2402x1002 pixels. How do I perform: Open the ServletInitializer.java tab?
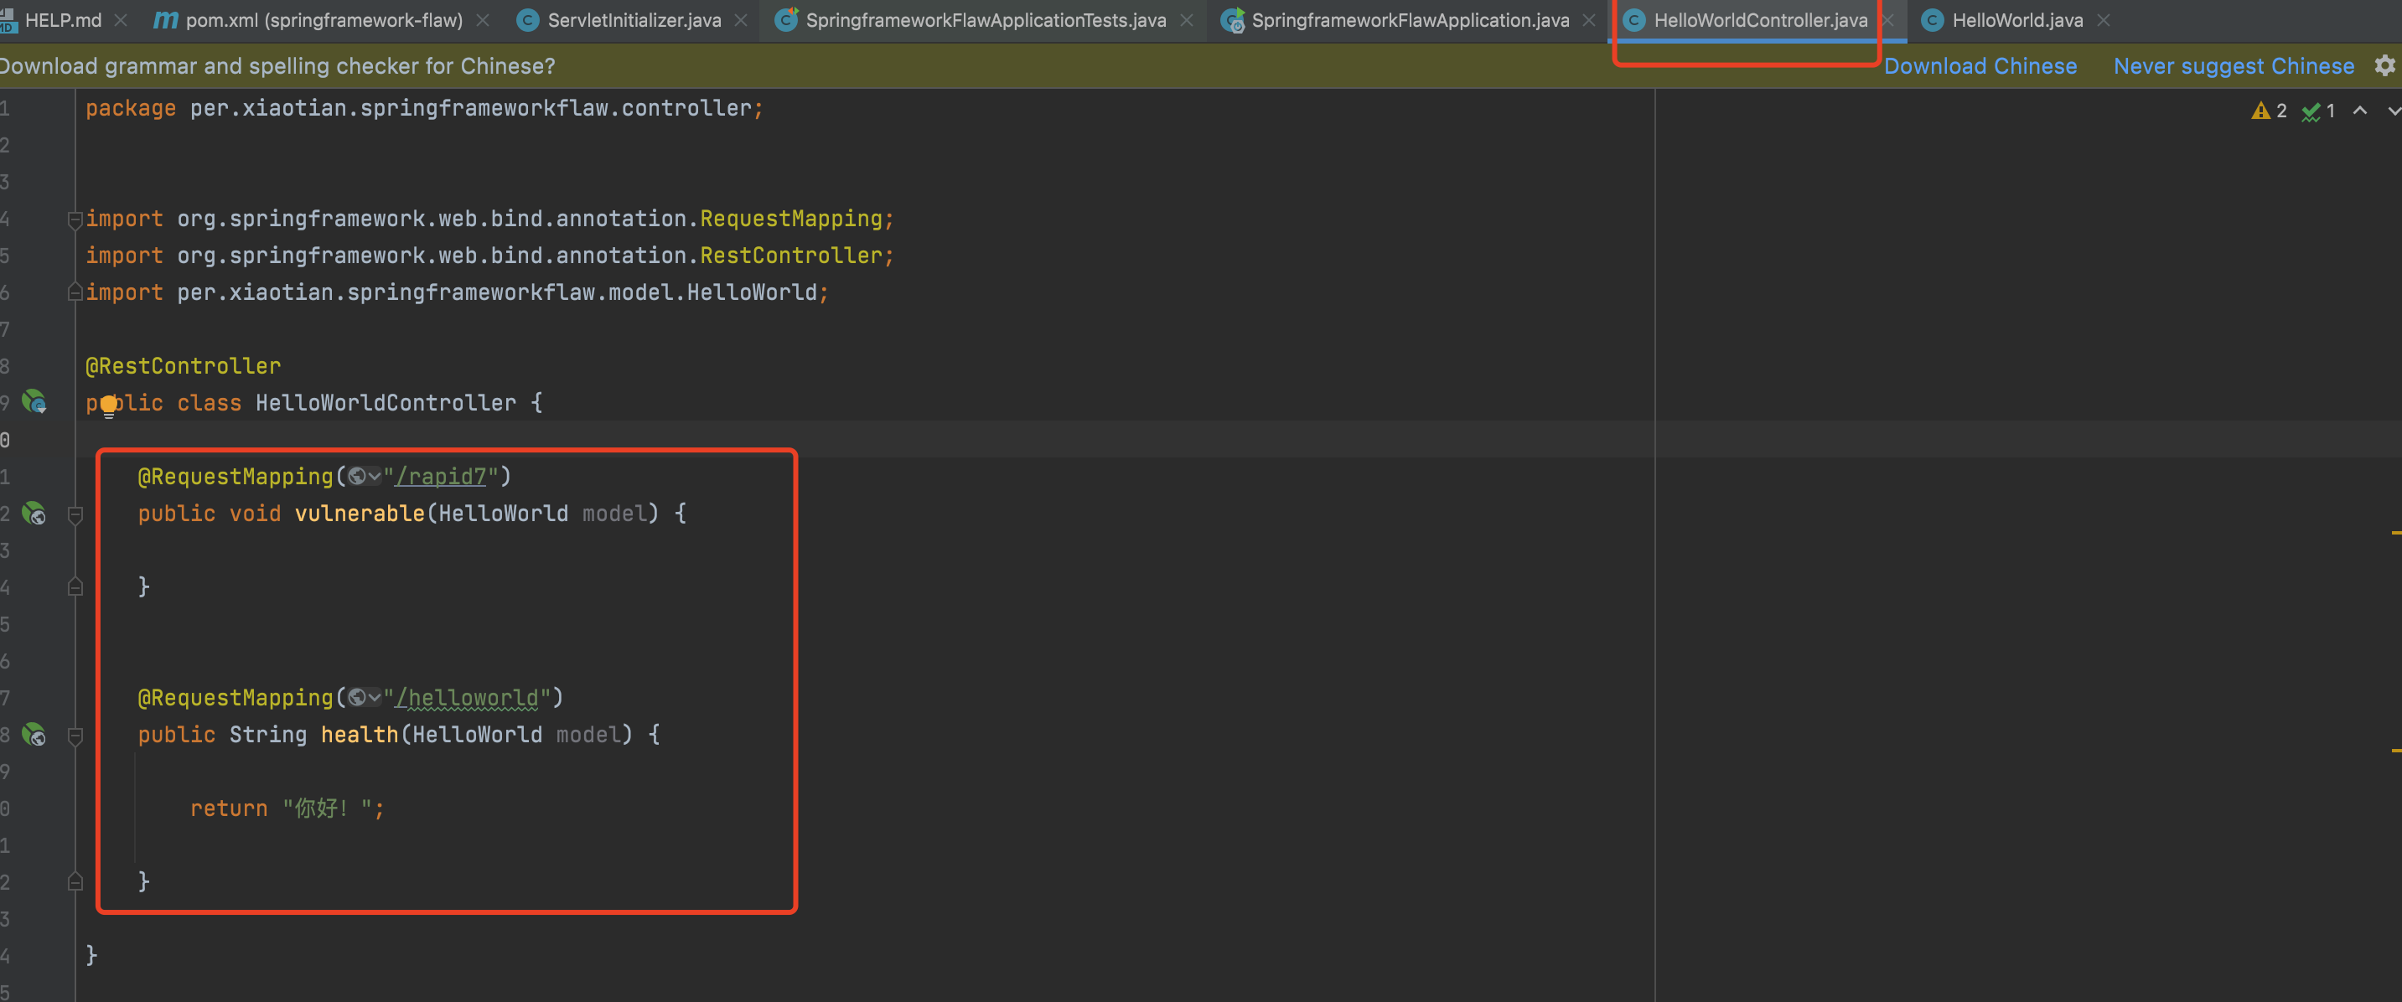634,19
